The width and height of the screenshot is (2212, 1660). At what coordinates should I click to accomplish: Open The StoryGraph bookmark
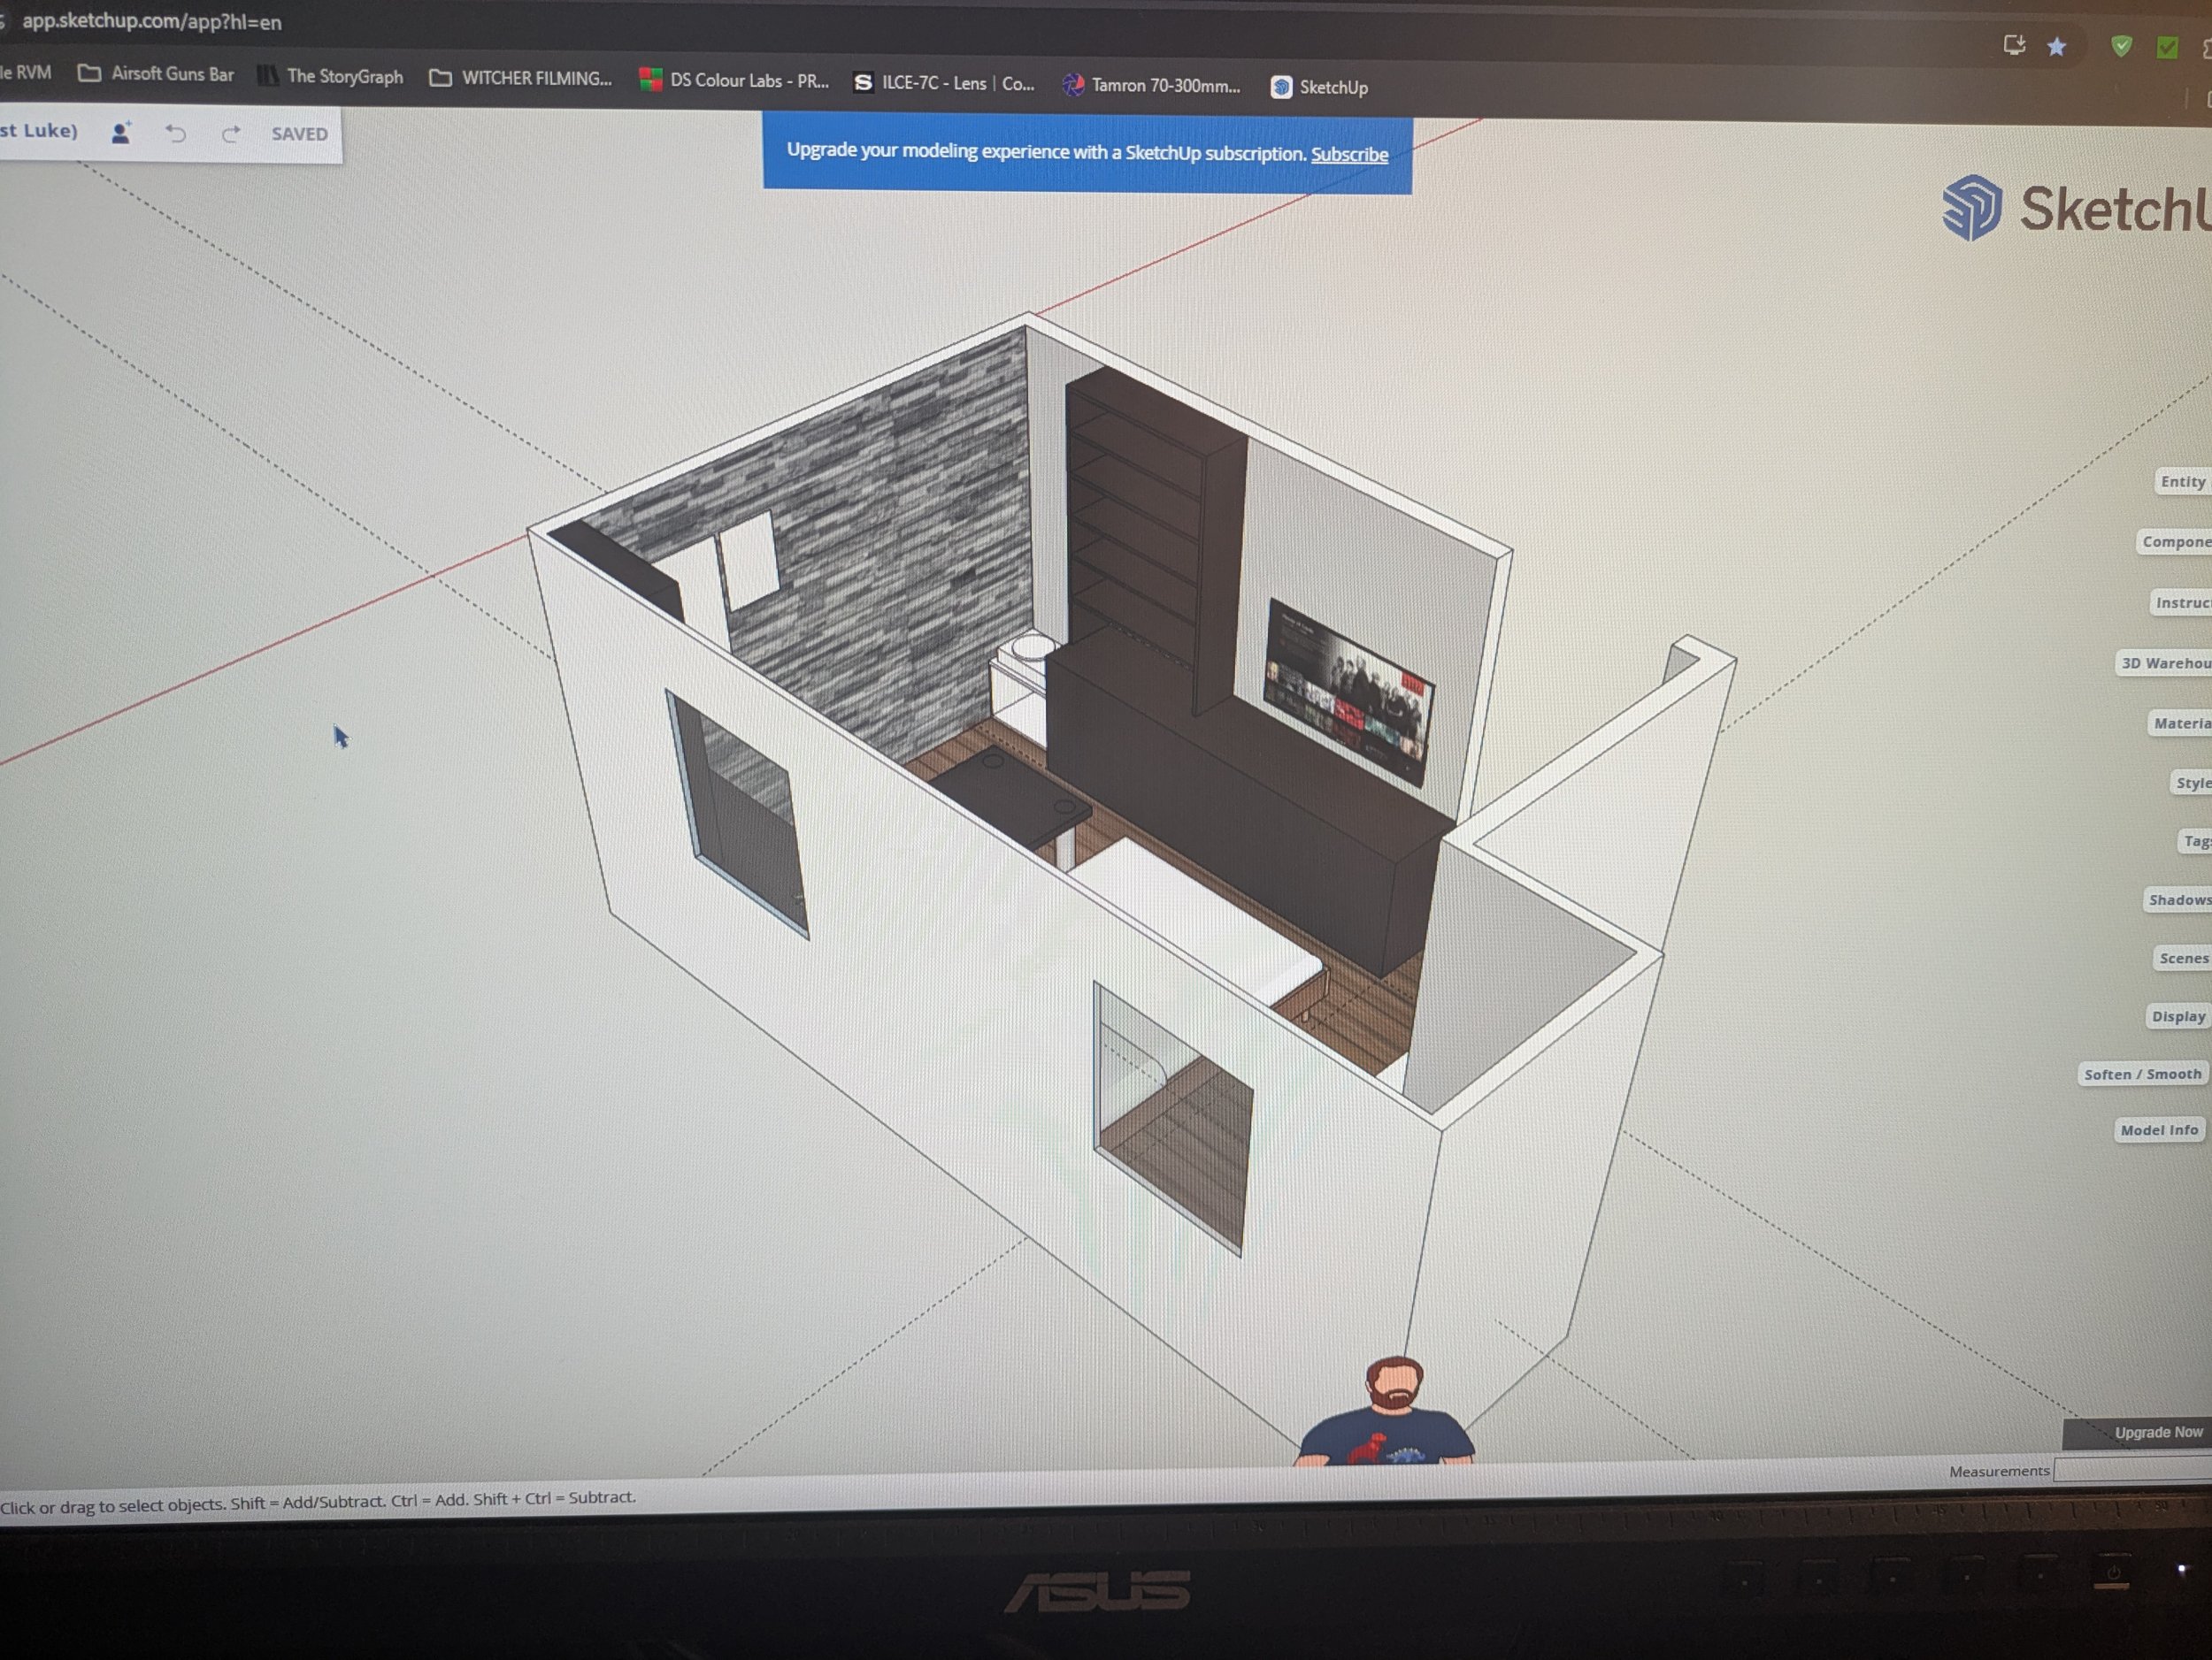[332, 77]
